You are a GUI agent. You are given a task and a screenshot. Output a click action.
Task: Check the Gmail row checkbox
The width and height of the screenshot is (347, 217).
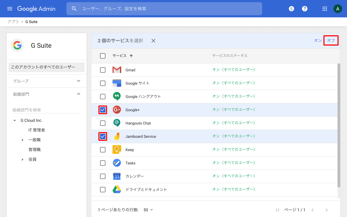pos(103,70)
